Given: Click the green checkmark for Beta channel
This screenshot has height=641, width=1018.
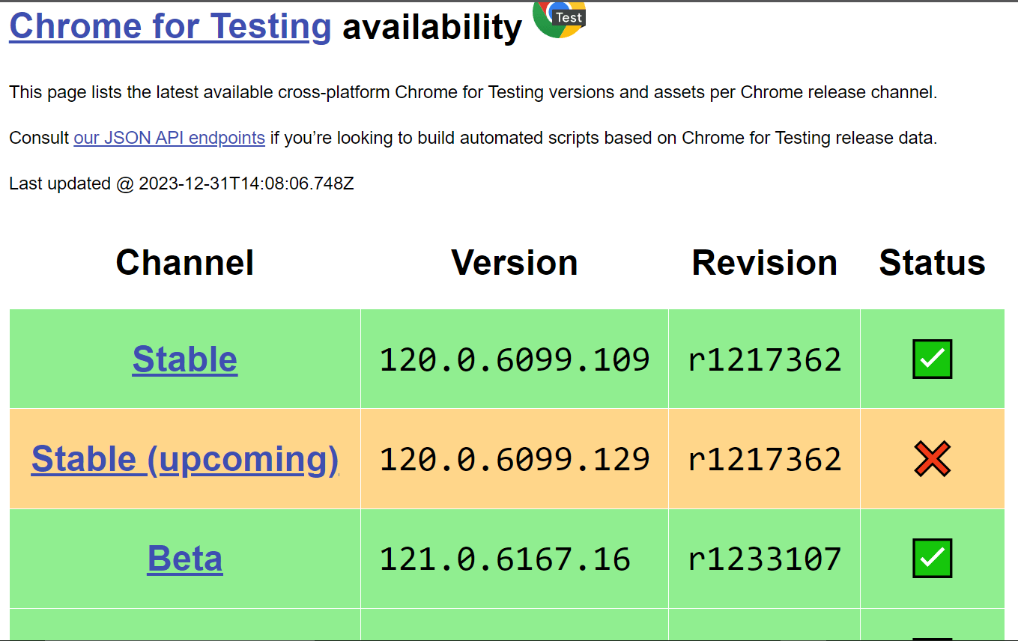Looking at the screenshot, I should [x=931, y=559].
